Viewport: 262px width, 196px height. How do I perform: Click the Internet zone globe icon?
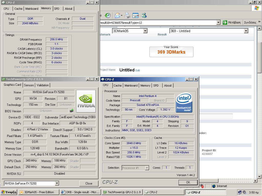coord(214,186)
